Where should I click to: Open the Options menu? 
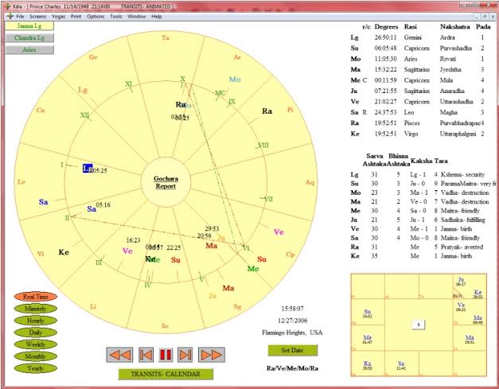[96, 16]
